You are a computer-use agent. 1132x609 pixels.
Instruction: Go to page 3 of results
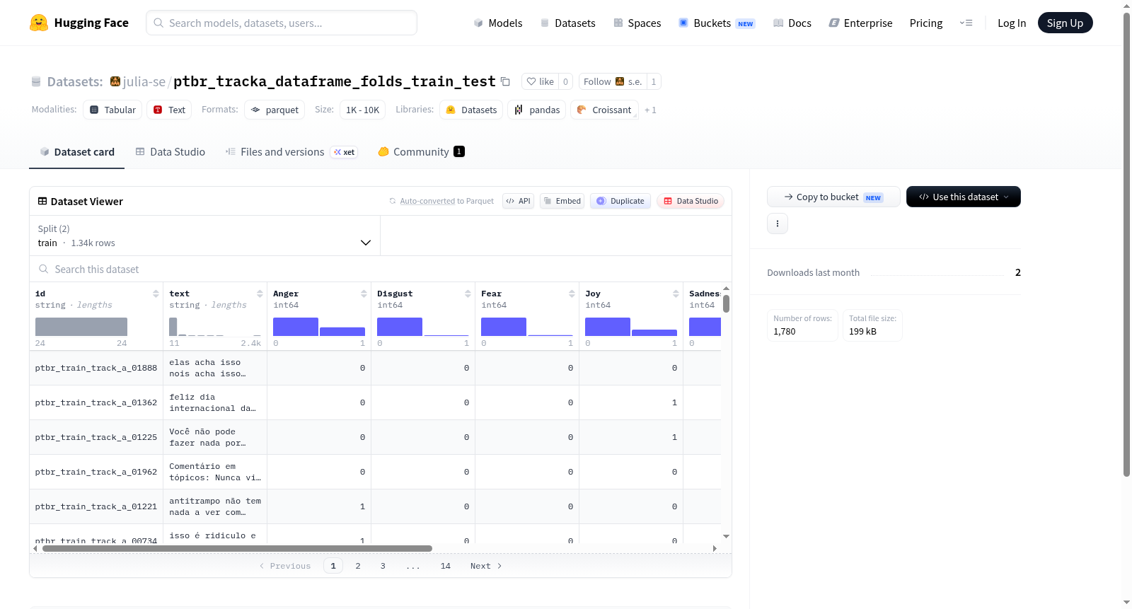click(x=383, y=566)
